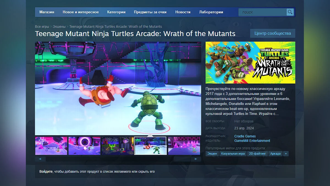Click the search magnifier icon
Image resolution: width=330 pixels, height=186 pixels.
pos(290,12)
